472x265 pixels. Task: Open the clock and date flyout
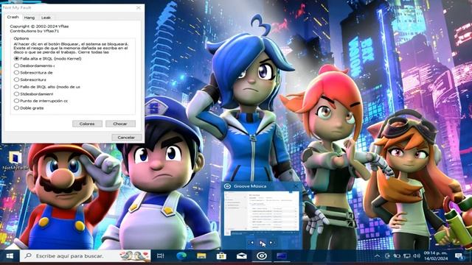436,256
